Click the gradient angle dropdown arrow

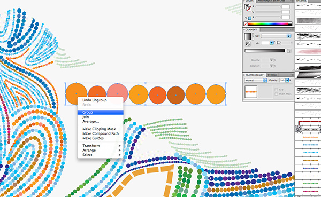click(x=271, y=43)
